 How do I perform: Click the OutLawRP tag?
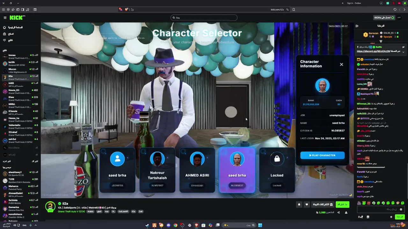coord(123,212)
